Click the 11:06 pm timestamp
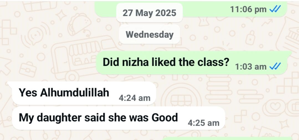The height and width of the screenshot is (140, 299). coord(248,9)
